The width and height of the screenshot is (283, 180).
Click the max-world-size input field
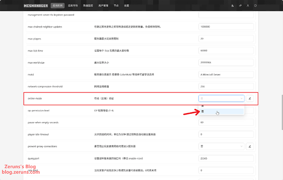[226, 62]
